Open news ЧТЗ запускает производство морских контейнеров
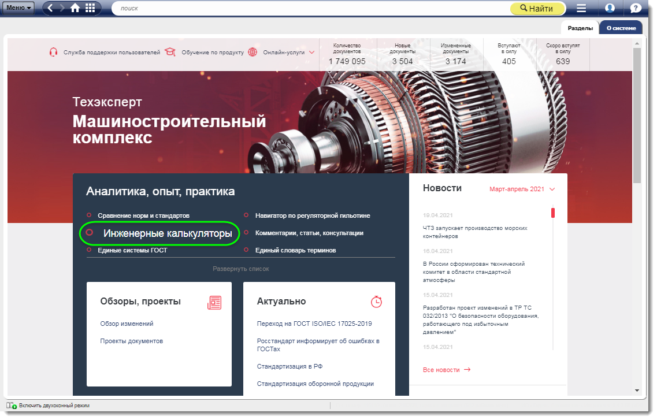 tap(475, 232)
